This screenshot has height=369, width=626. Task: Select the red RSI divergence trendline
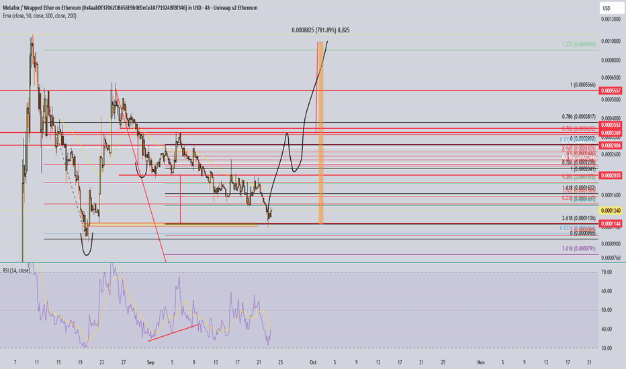point(173,333)
